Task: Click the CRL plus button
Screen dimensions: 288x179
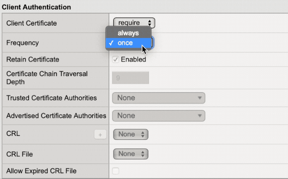Action: 99,134
